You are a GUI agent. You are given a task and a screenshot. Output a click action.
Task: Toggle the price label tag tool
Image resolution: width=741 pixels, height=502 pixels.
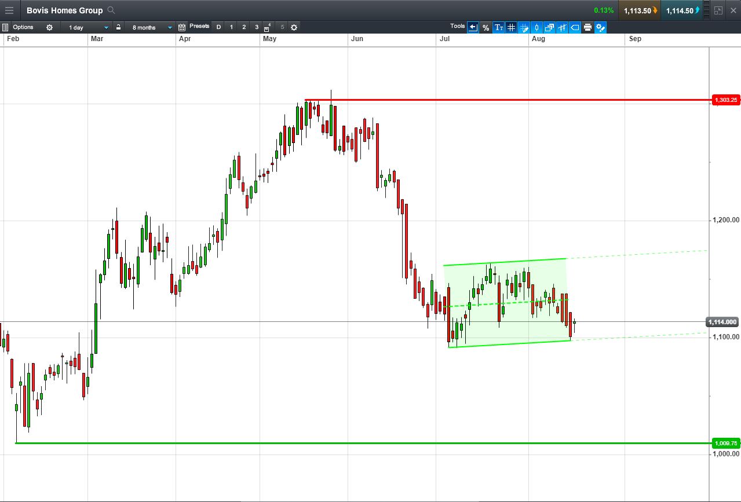575,27
